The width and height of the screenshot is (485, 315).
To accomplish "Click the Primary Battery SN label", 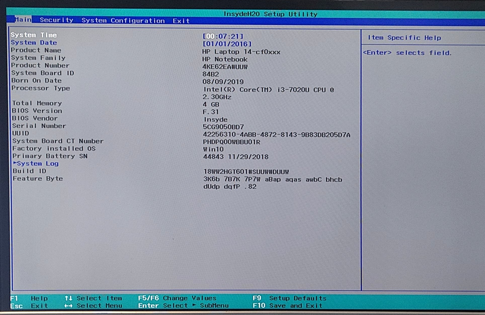I will [50, 156].
